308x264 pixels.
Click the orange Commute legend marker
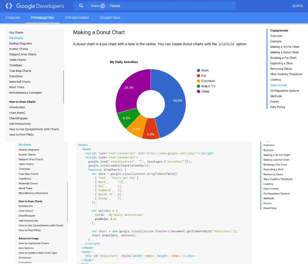[x=198, y=81]
